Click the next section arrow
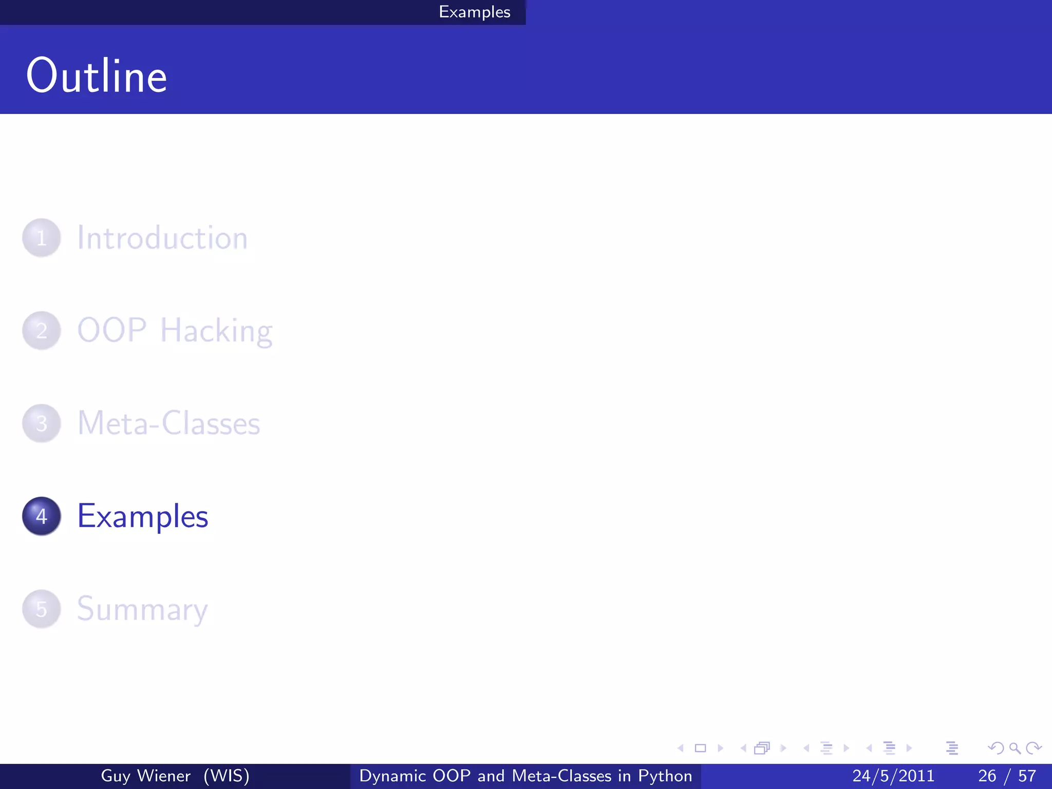 pyautogui.click(x=909, y=748)
